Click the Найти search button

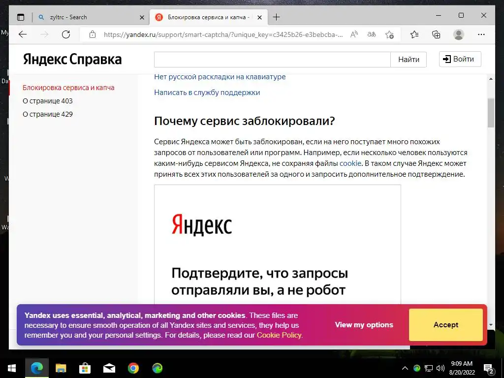coord(409,60)
